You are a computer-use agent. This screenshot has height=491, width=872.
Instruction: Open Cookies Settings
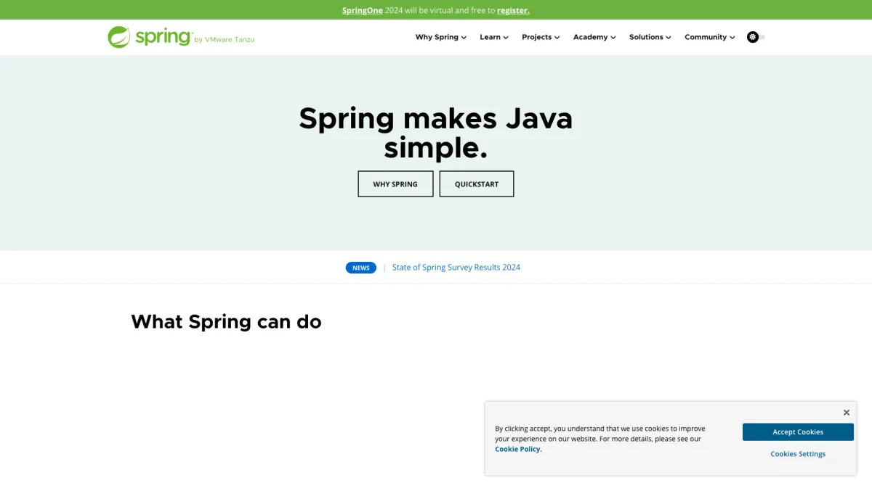pos(798,454)
